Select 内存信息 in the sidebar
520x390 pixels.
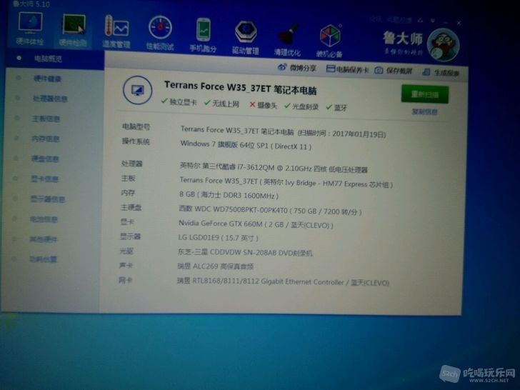[46, 139]
